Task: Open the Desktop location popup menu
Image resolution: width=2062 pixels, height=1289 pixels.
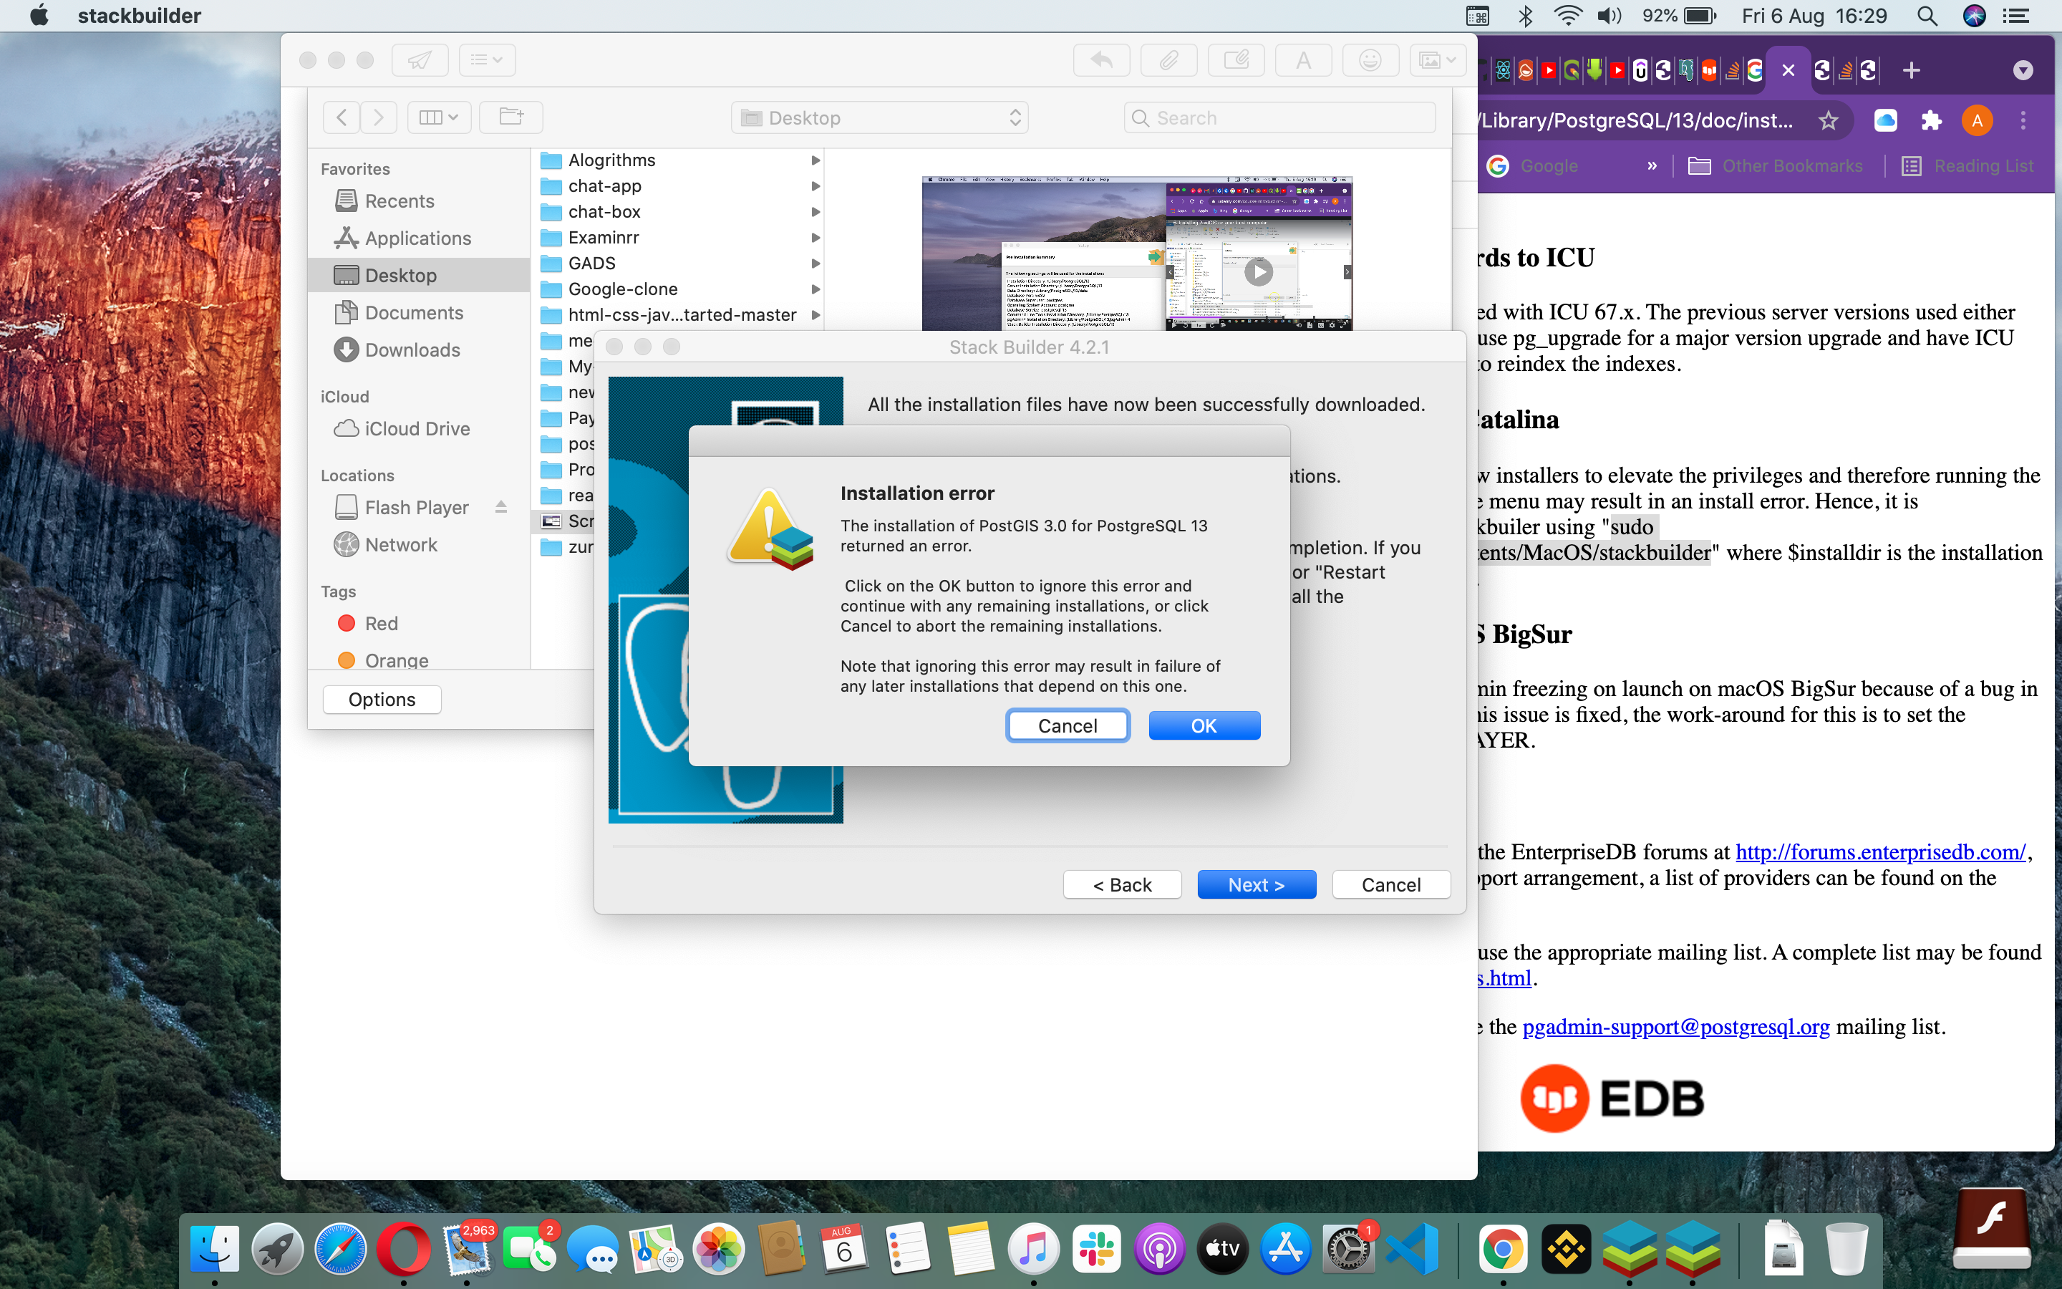Action: (879, 117)
